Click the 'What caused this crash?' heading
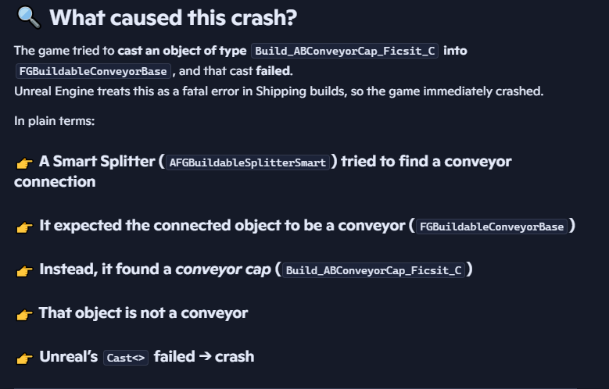The width and height of the screenshot is (609, 389). 173,18
